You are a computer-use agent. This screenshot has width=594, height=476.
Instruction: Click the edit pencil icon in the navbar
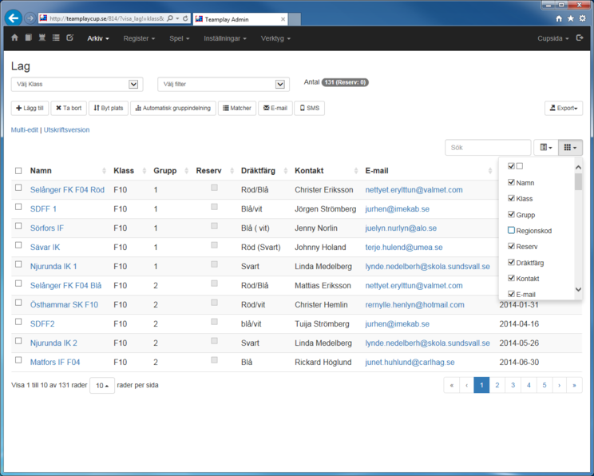[x=69, y=38]
